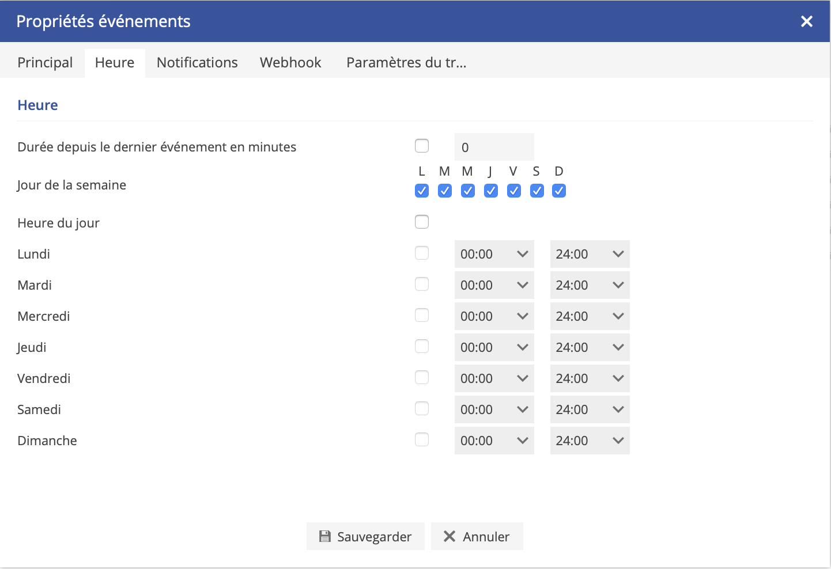Disable the V (Vendredi) weekday checkbox
The width and height of the screenshot is (831, 569).
[513, 191]
